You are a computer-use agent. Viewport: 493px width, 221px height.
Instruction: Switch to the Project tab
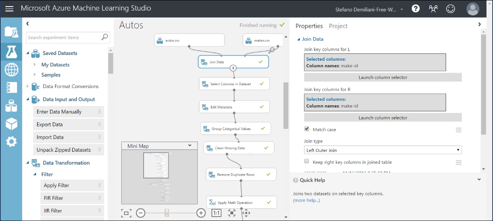[x=338, y=26]
